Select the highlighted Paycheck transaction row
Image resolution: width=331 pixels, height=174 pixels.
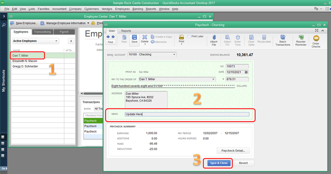tap(93, 121)
